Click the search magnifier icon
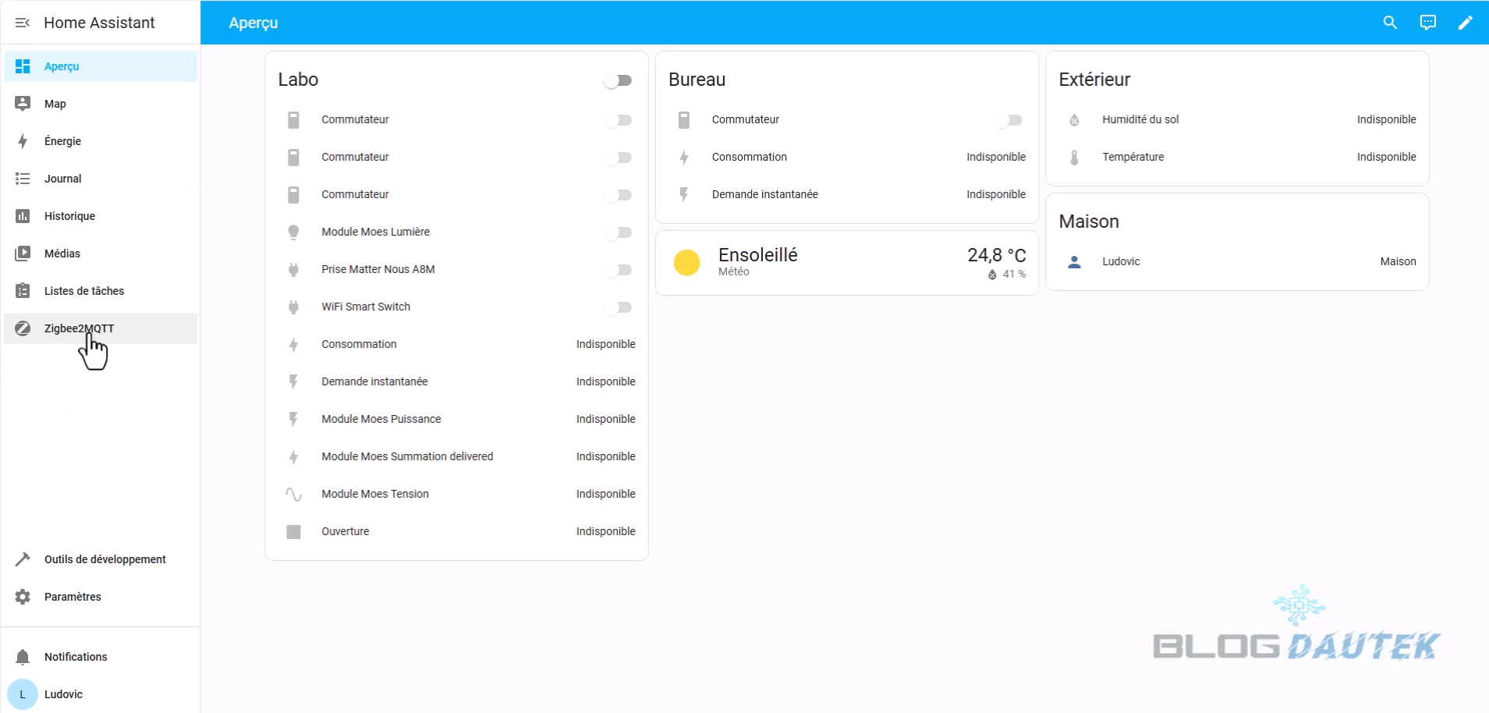1489x713 pixels. 1390,23
